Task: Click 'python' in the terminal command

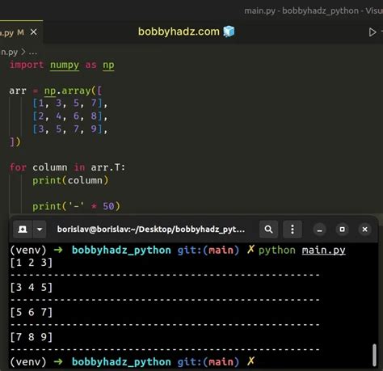Action: (277, 251)
